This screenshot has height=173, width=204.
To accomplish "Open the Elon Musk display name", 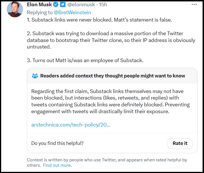I will (x=39, y=5).
